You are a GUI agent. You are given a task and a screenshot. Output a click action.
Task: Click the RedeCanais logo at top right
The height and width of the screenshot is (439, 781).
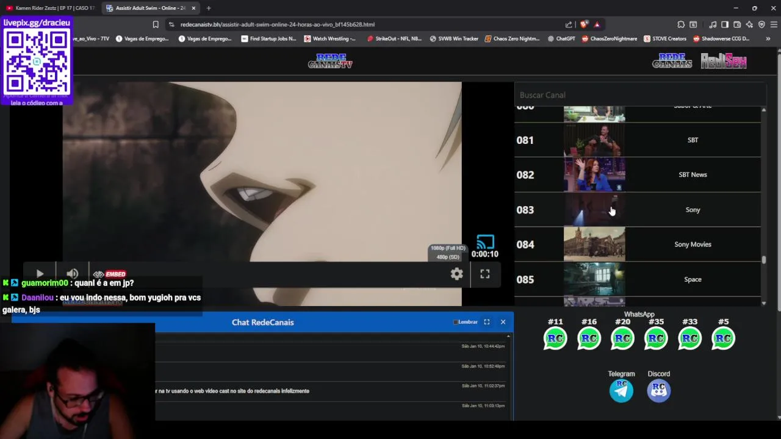tap(672, 61)
